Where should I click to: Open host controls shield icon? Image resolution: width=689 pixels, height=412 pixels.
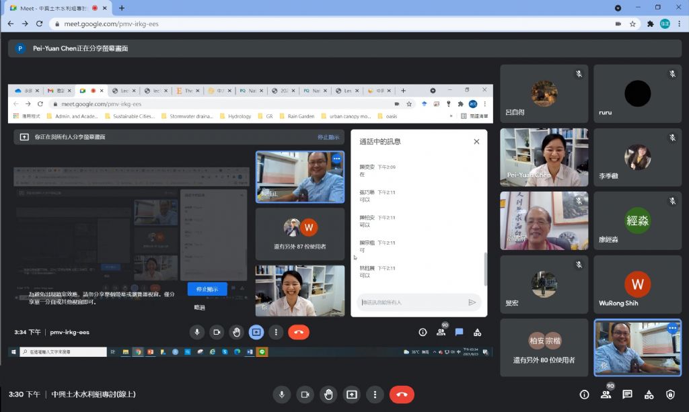[x=670, y=395]
